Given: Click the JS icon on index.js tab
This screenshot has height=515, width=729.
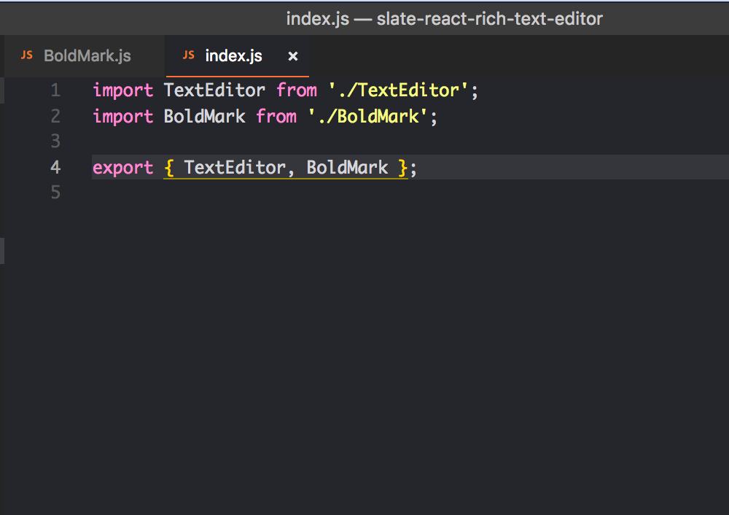Looking at the screenshot, I should click(x=188, y=55).
